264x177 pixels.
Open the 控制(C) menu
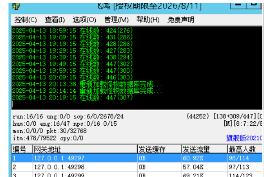[x=26, y=20]
